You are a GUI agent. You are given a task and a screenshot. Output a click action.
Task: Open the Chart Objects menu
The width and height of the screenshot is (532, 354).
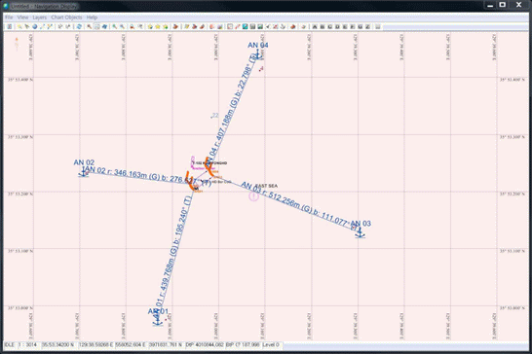(x=66, y=18)
